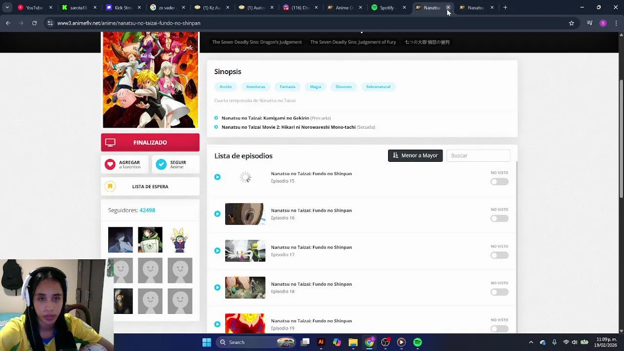Toggle the Menor a Mayor sort order
Screen dimensions: 624x351
415,156
